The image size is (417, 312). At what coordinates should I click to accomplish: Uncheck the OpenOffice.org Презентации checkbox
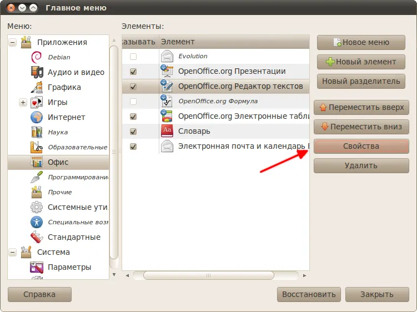coord(133,71)
